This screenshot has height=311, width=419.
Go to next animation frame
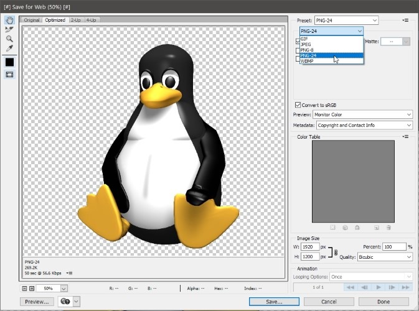[x=392, y=287]
